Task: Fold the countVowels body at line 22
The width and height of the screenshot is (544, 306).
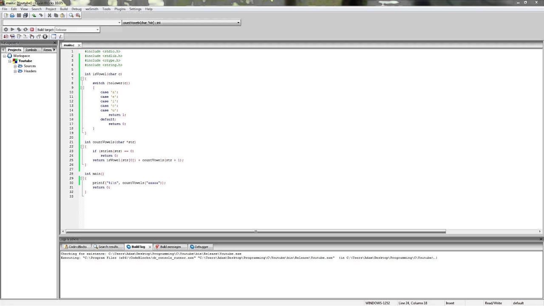Action: [x=82, y=147]
